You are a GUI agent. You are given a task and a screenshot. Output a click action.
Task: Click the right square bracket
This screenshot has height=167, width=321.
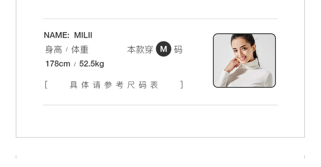(x=181, y=85)
